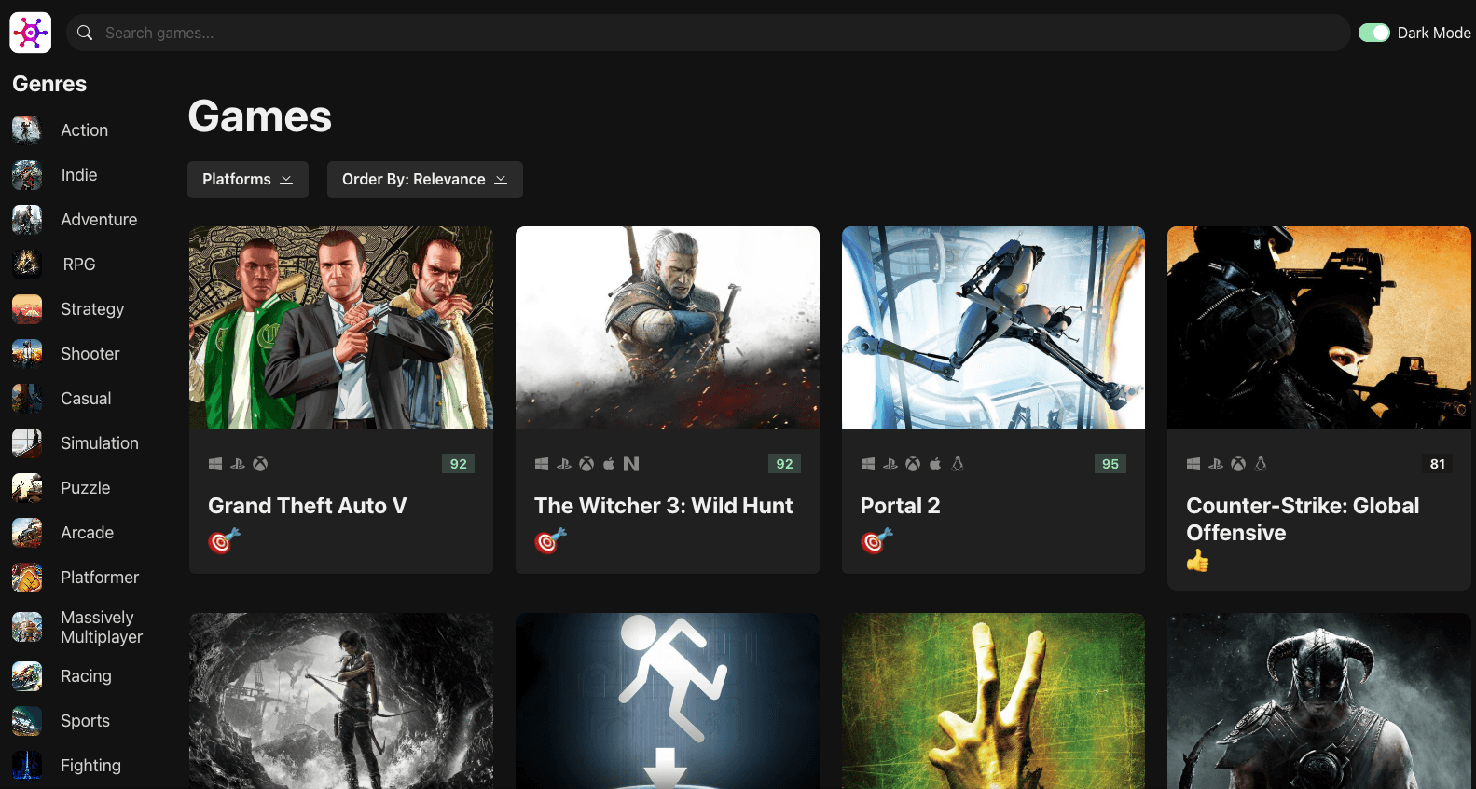Click the Portal 2 metacritic score 95 badge
This screenshot has height=789, width=1476.
(1110, 464)
